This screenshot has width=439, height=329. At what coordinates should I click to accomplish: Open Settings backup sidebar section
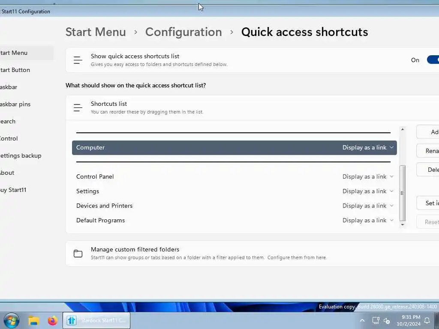pos(26,156)
